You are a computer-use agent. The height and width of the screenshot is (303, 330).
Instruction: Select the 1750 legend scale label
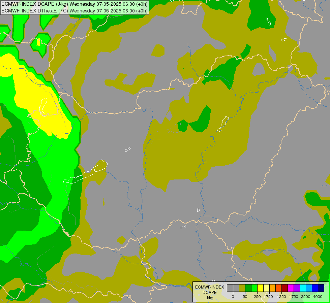[x=293, y=297]
